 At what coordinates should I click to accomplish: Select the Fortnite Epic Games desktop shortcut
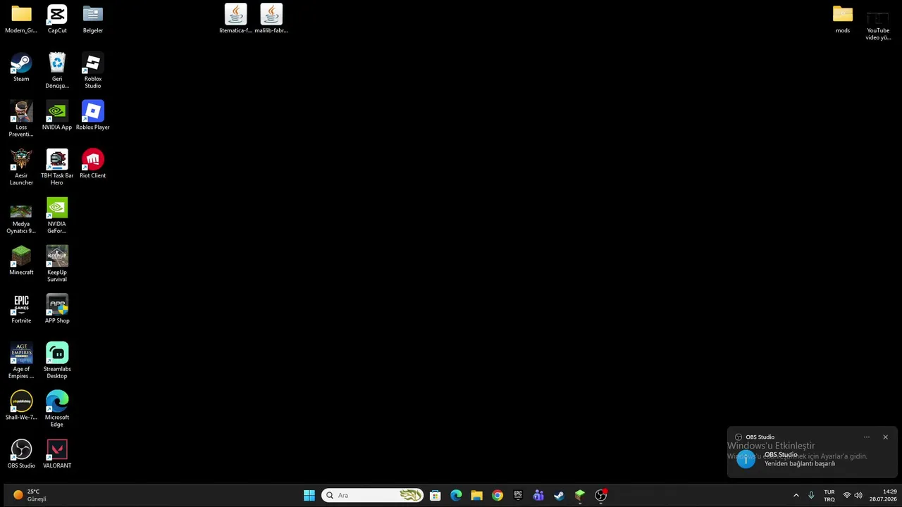pyautogui.click(x=21, y=309)
